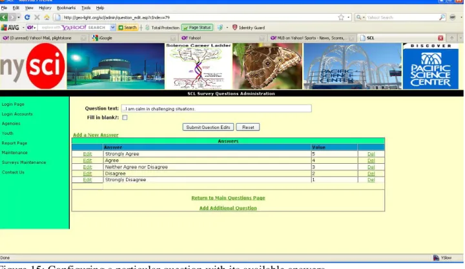The image size is (465, 269).
Task: Switch to the MLB on Yahoo! Sports tab
Action: pos(312,38)
